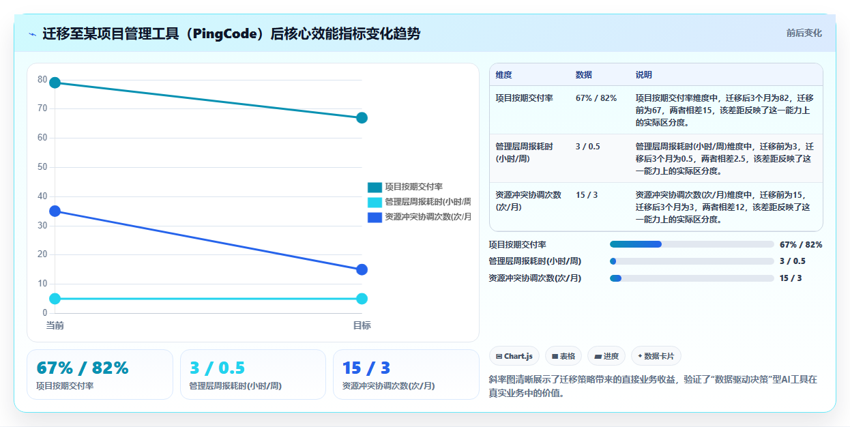Click the 目标 x-axis label
Viewport: 850px width, 427px height.
click(362, 325)
